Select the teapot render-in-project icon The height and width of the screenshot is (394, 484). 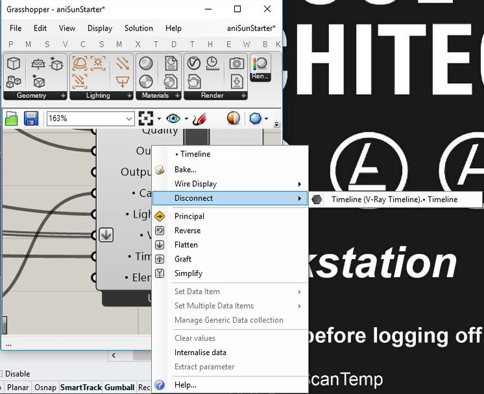194,82
